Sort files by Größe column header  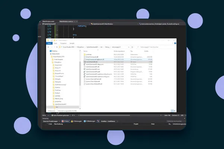tap(146, 51)
